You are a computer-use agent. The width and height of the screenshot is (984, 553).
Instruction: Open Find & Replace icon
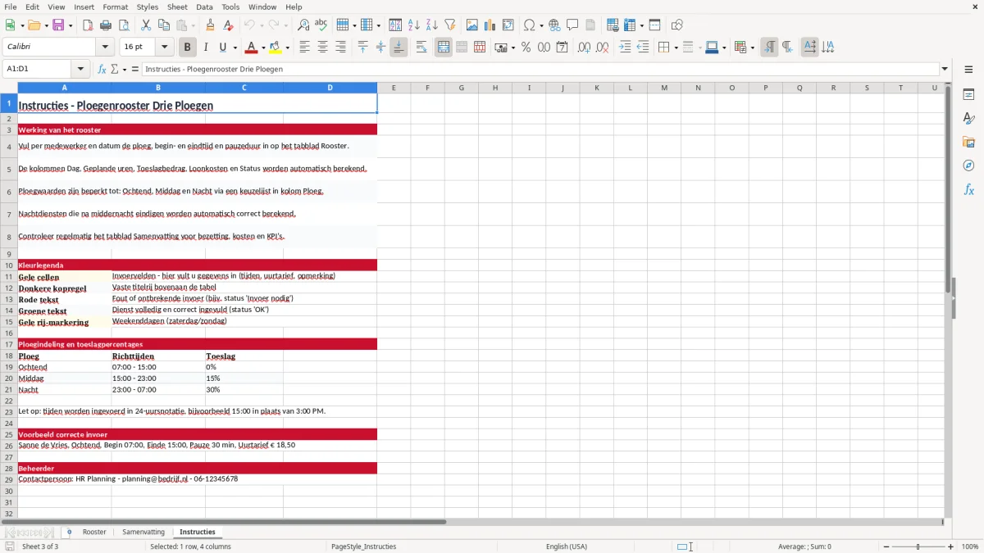(x=303, y=25)
